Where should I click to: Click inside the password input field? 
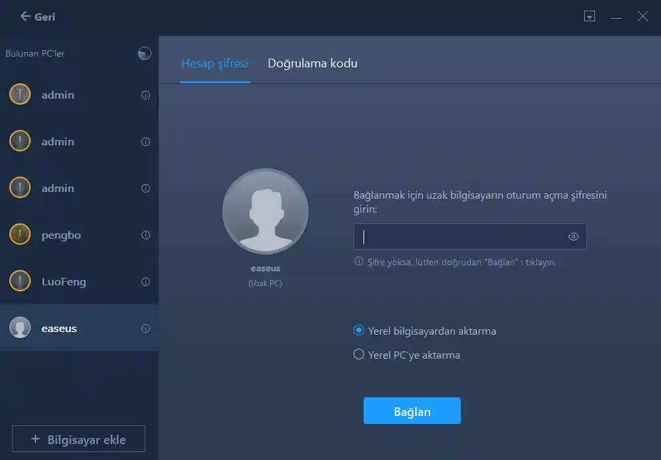pyautogui.click(x=467, y=236)
